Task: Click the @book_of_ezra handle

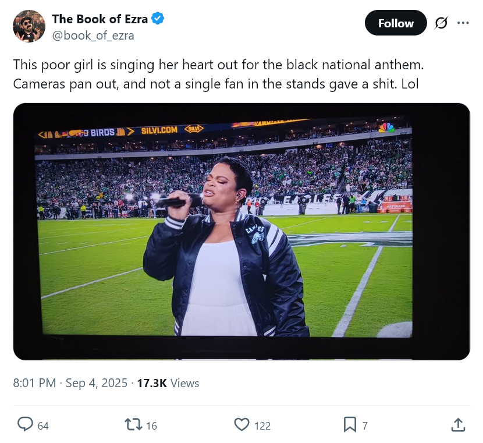Action: tap(93, 36)
